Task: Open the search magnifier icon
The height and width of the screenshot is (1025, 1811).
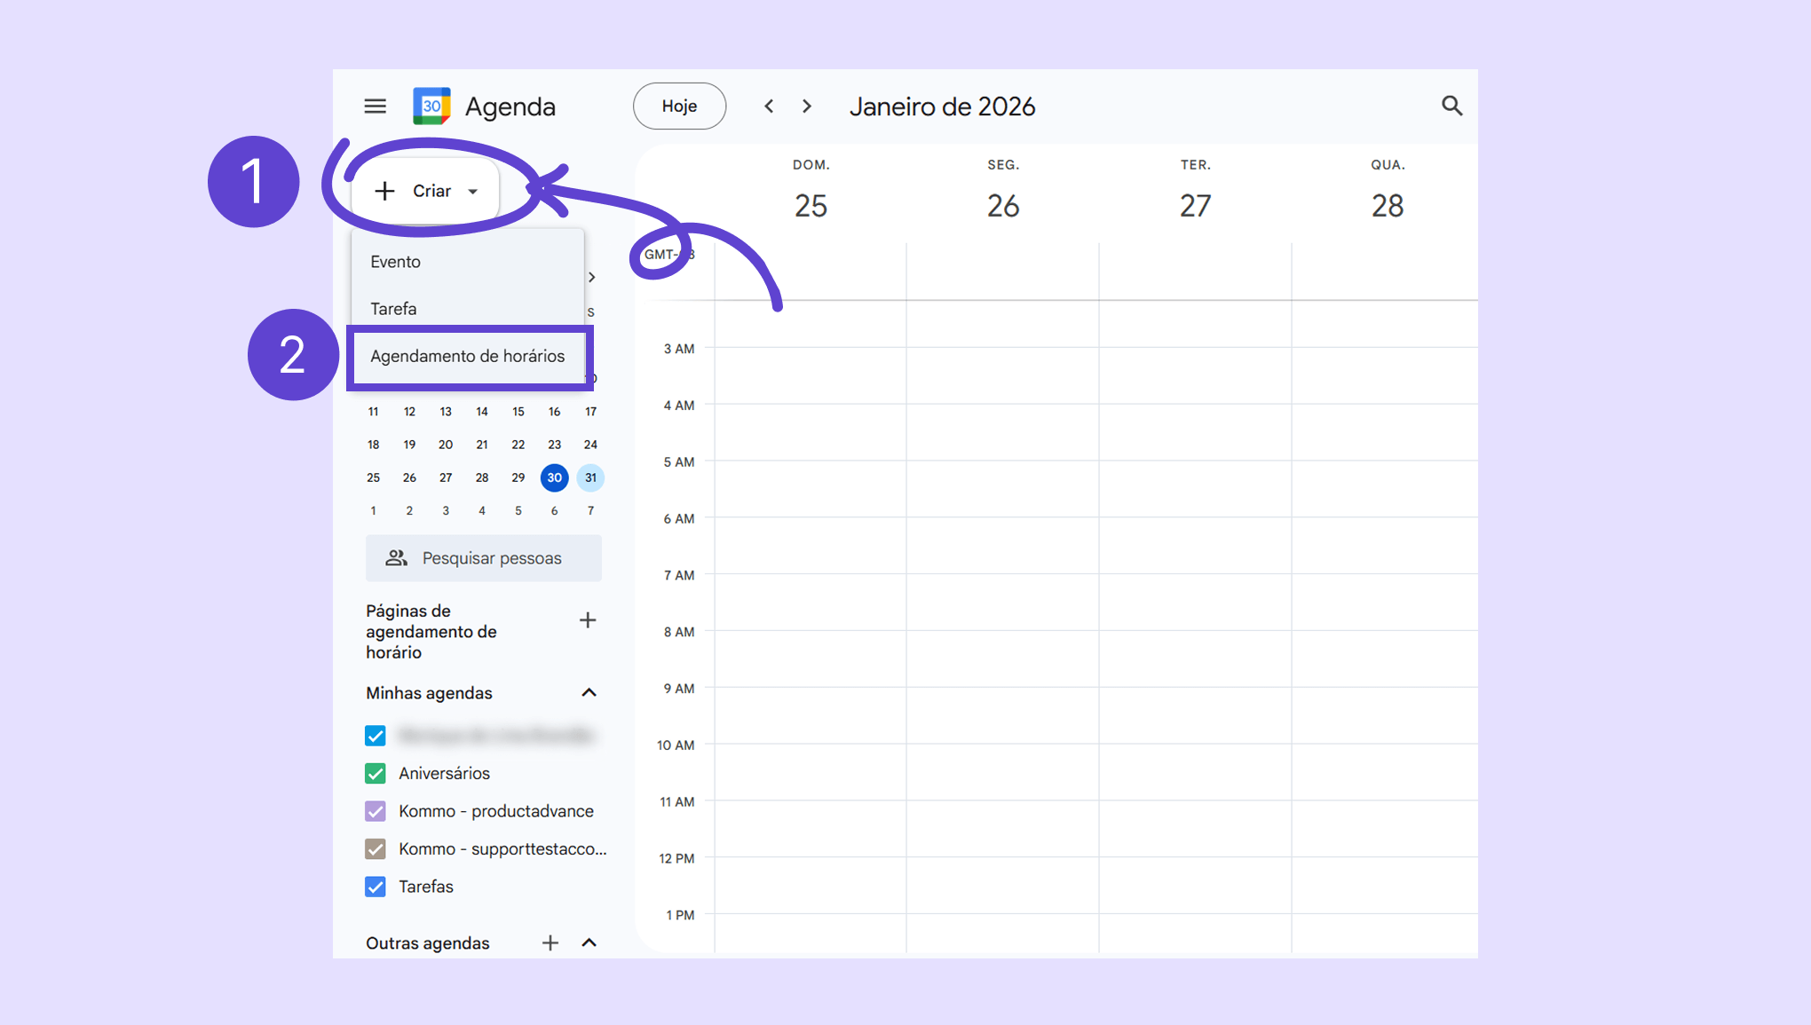Action: 1451,106
